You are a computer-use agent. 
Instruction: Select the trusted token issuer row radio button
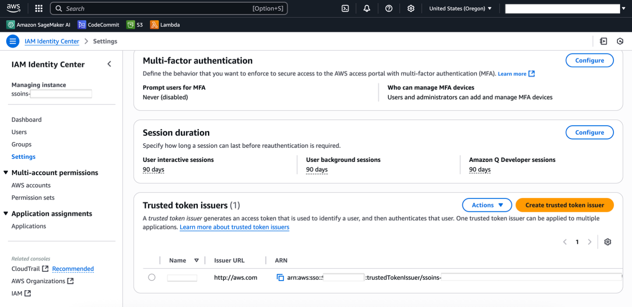click(152, 277)
